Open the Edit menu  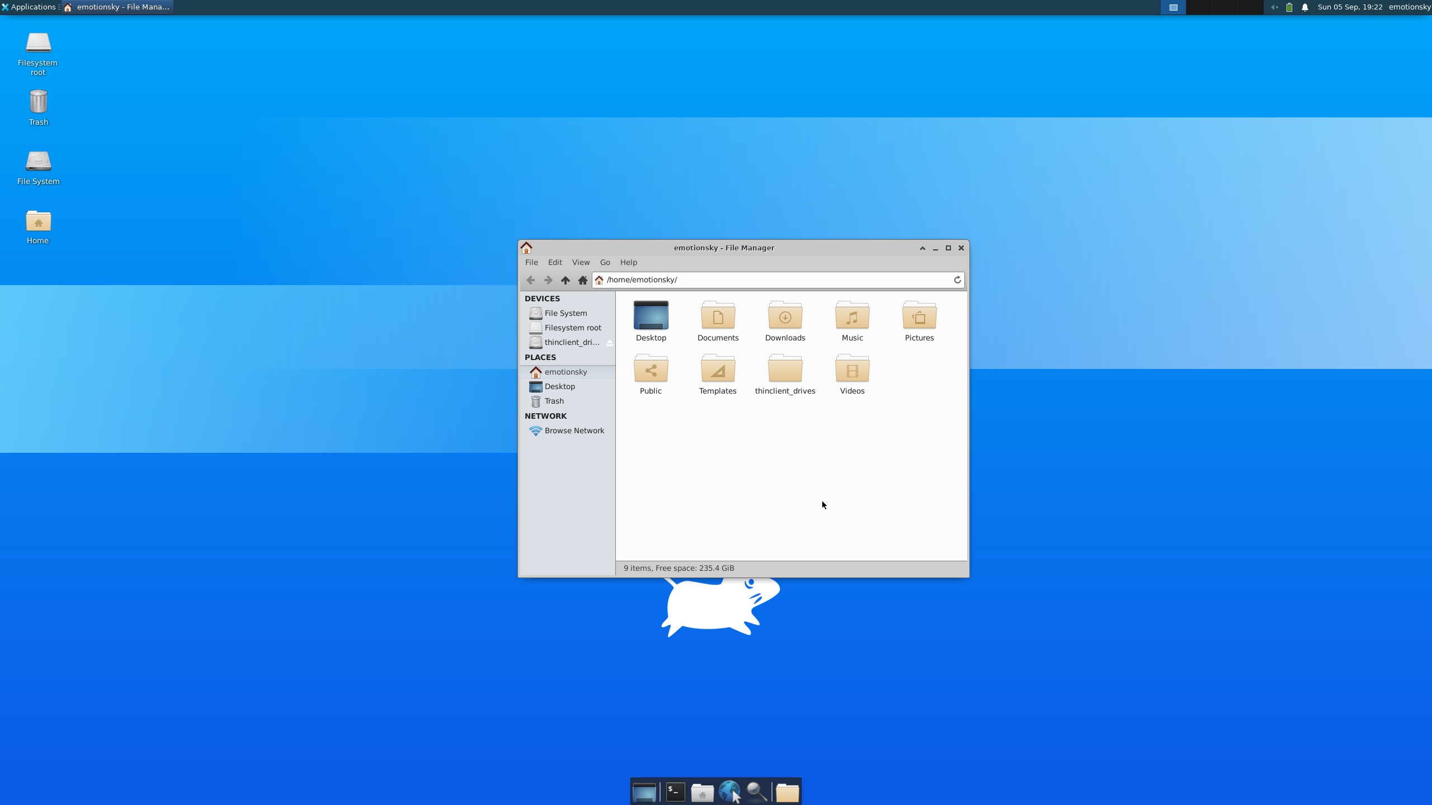[x=554, y=262]
